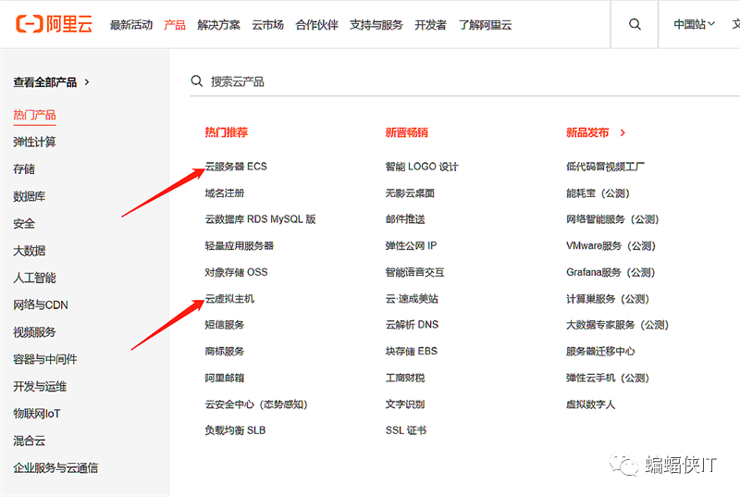Select 企业服务与云通信 sidebar category
The height and width of the screenshot is (497, 740).
(55, 467)
